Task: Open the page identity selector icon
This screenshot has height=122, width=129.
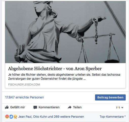Action: (x=118, y=108)
